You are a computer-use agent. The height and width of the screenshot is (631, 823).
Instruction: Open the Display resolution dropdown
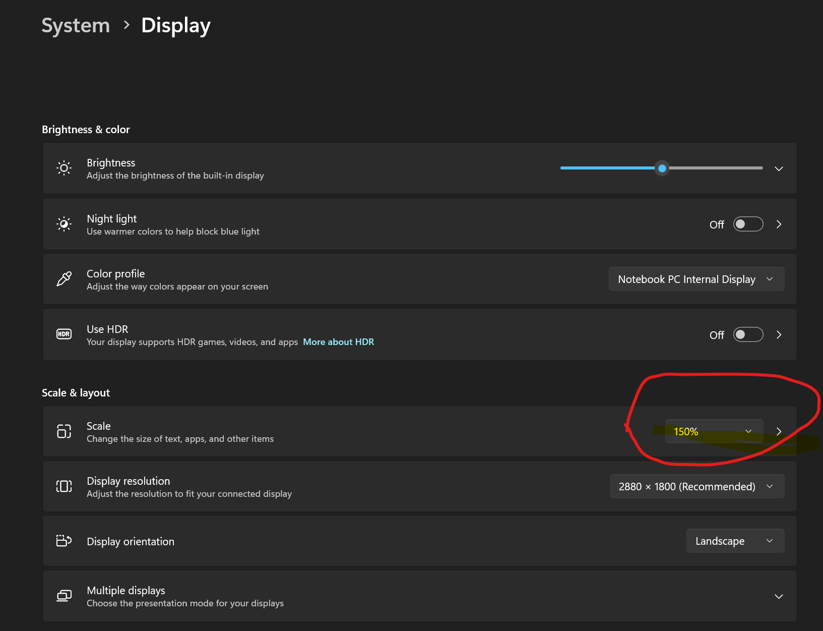(x=697, y=486)
